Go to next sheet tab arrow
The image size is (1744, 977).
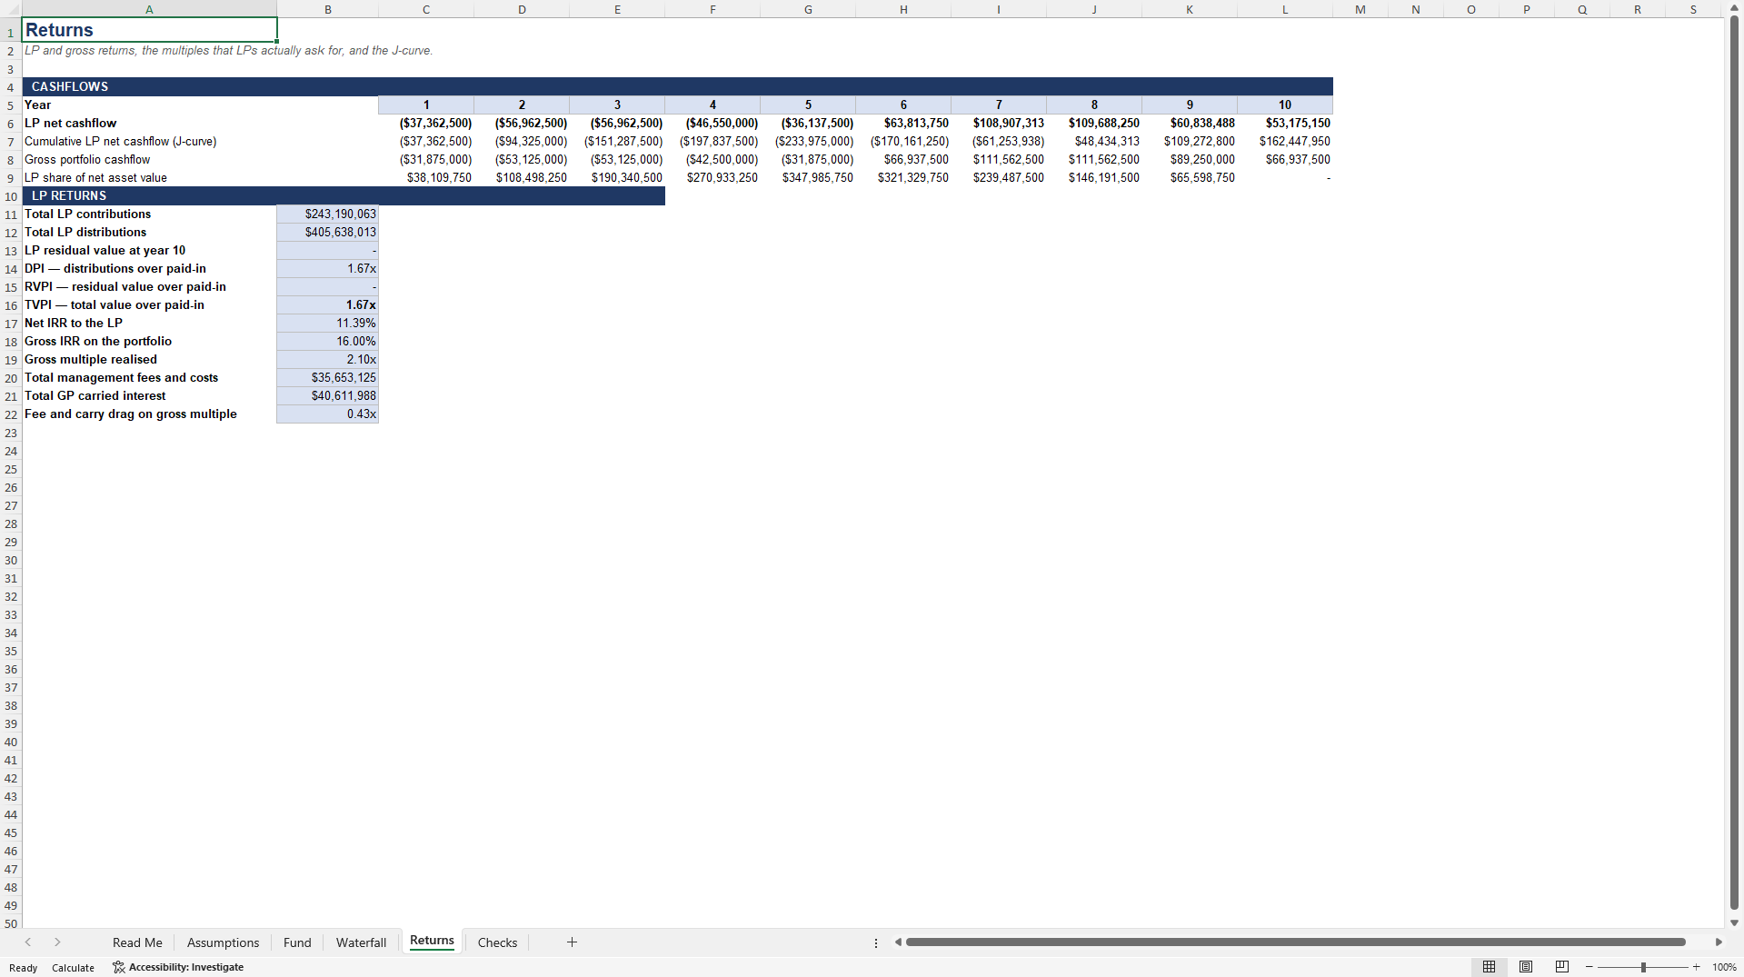click(x=57, y=942)
